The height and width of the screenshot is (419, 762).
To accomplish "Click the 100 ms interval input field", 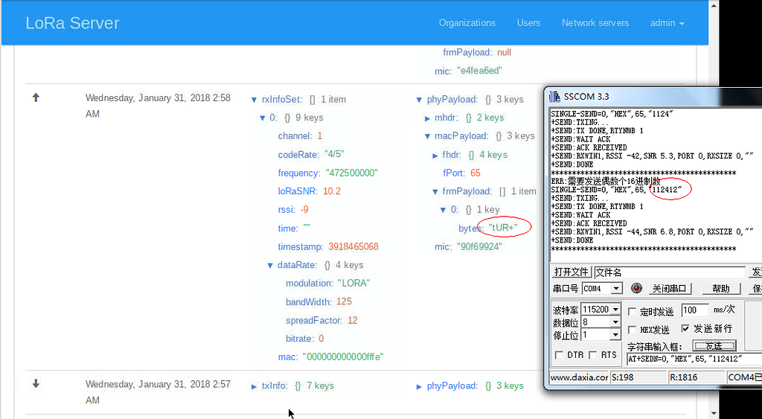I will 695,310.
